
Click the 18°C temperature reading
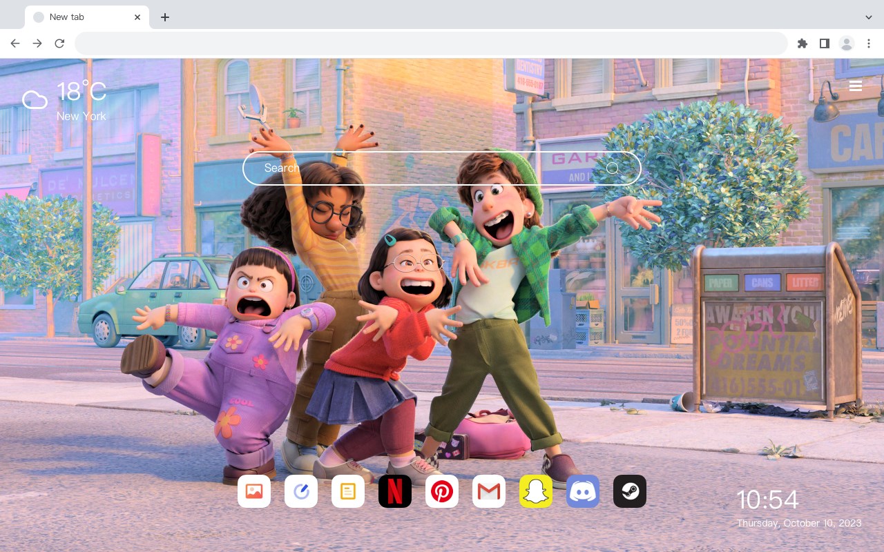click(x=81, y=91)
